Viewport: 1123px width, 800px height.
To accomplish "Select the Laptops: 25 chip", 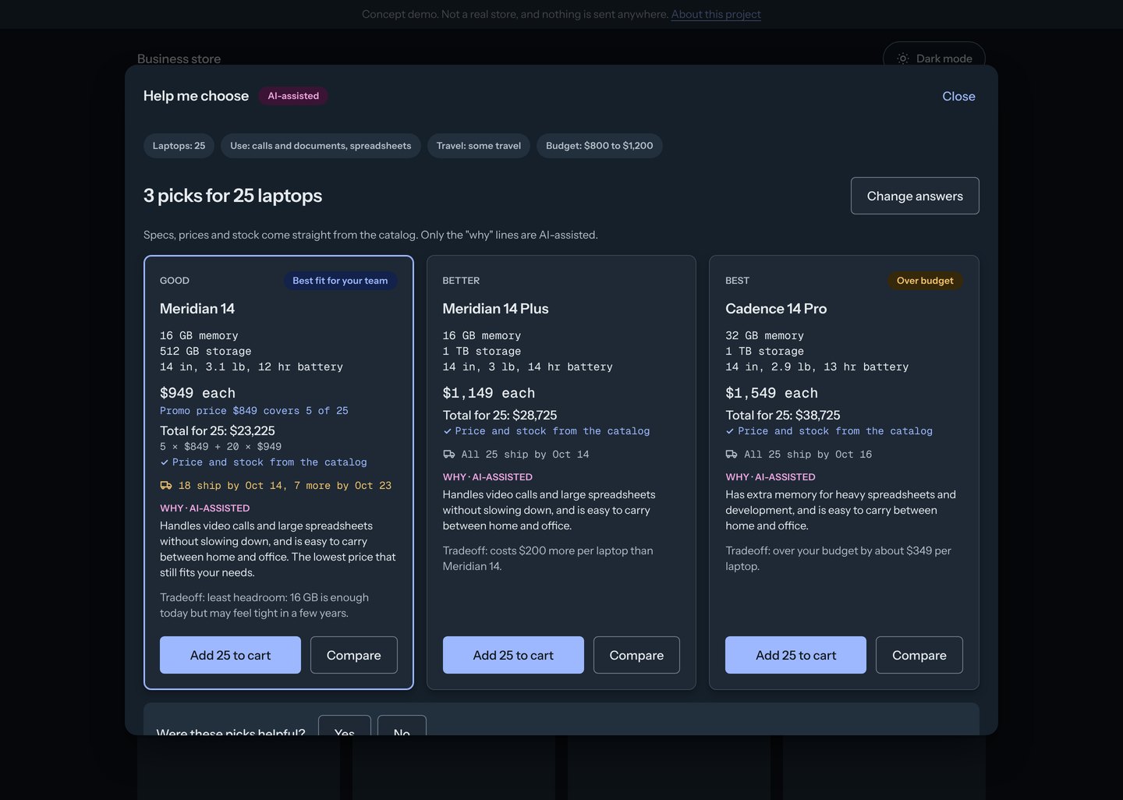I will pyautogui.click(x=179, y=146).
